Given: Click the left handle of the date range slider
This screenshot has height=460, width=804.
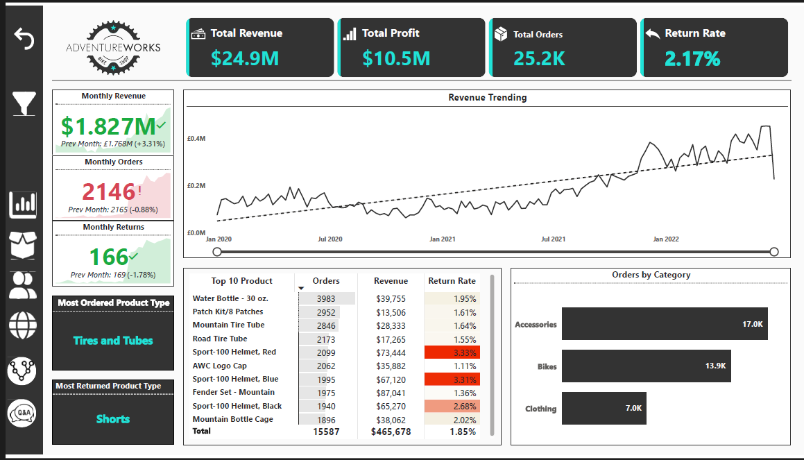Looking at the screenshot, I should [x=217, y=251].
